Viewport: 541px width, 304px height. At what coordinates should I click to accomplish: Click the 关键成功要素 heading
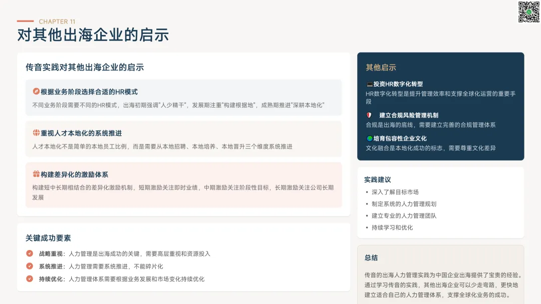[48, 238]
